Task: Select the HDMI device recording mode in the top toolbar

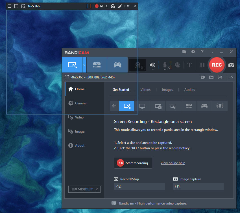Action: tap(97, 65)
